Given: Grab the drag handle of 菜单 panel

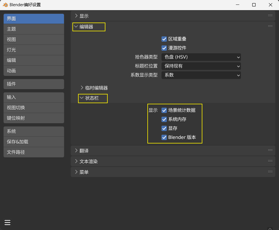Looking at the screenshot, I should [x=270, y=172].
